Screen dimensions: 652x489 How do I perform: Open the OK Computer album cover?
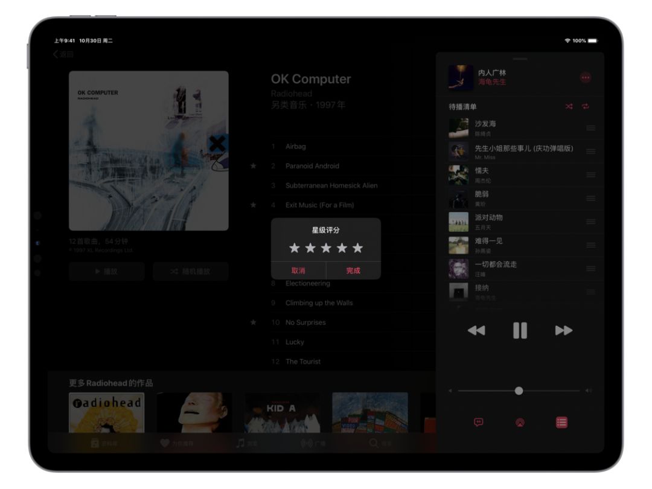(x=149, y=150)
